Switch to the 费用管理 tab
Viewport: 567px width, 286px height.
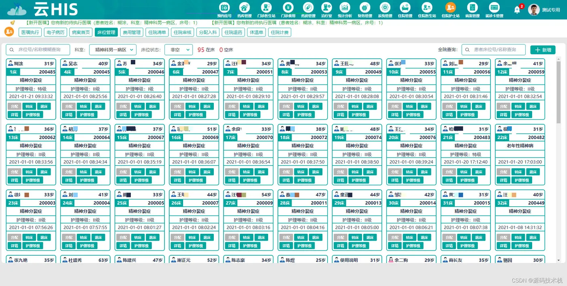click(132, 32)
